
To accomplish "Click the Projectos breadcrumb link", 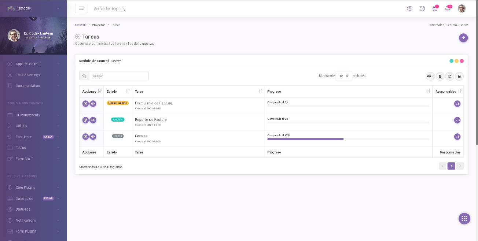I will click(99, 25).
